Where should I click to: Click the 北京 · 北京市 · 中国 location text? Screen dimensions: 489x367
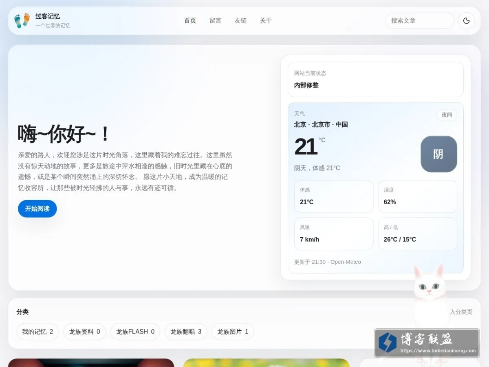pyautogui.click(x=321, y=125)
